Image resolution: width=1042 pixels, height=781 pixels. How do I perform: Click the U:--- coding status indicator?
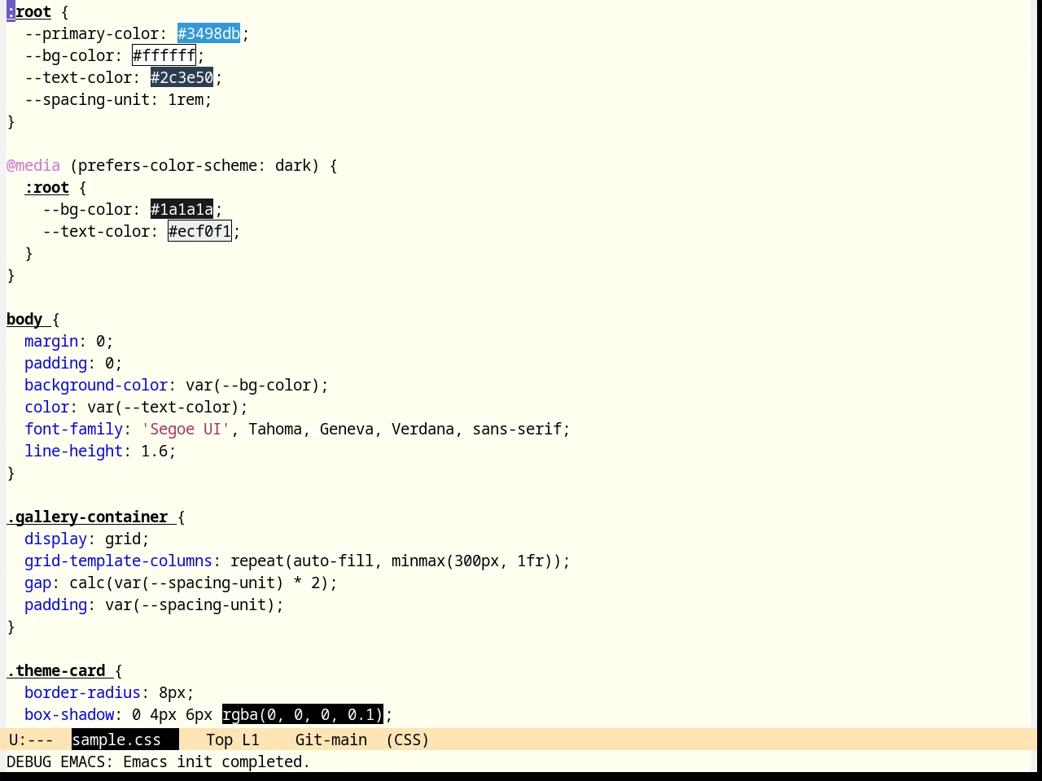pos(31,740)
